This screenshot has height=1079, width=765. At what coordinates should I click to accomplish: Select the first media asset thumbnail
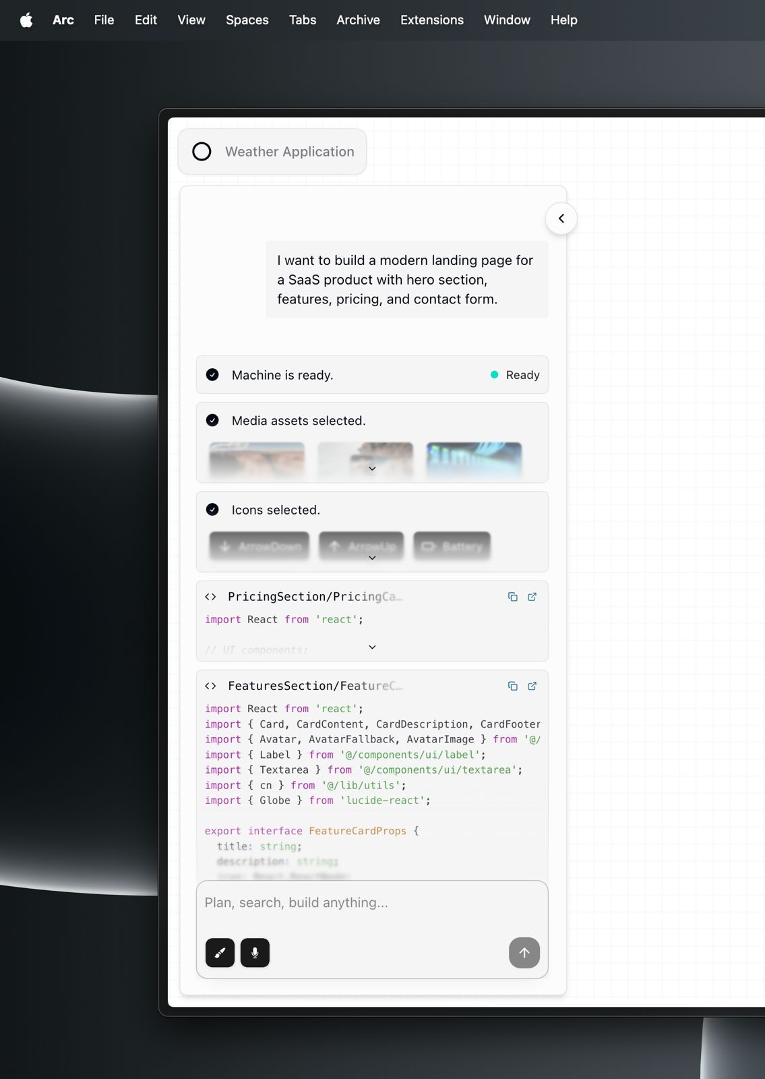257,460
